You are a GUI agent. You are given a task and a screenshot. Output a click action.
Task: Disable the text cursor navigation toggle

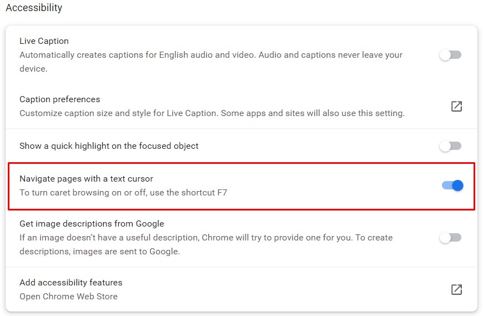pyautogui.click(x=452, y=186)
